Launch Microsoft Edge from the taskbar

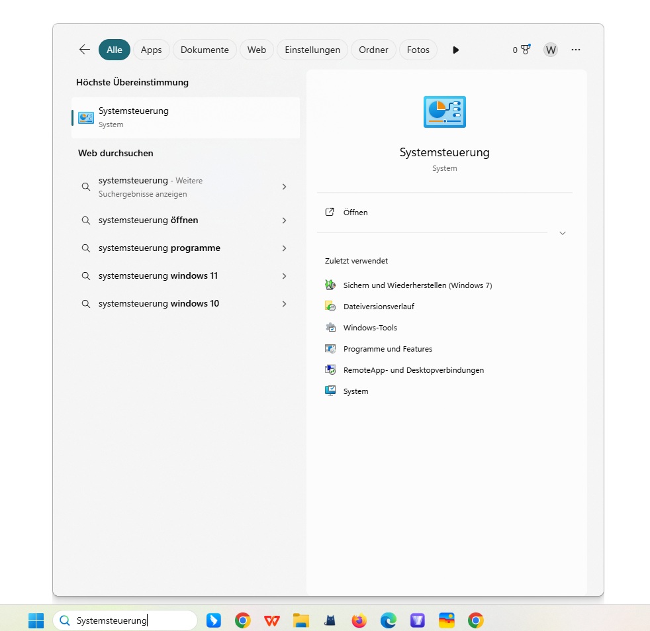coord(389,620)
